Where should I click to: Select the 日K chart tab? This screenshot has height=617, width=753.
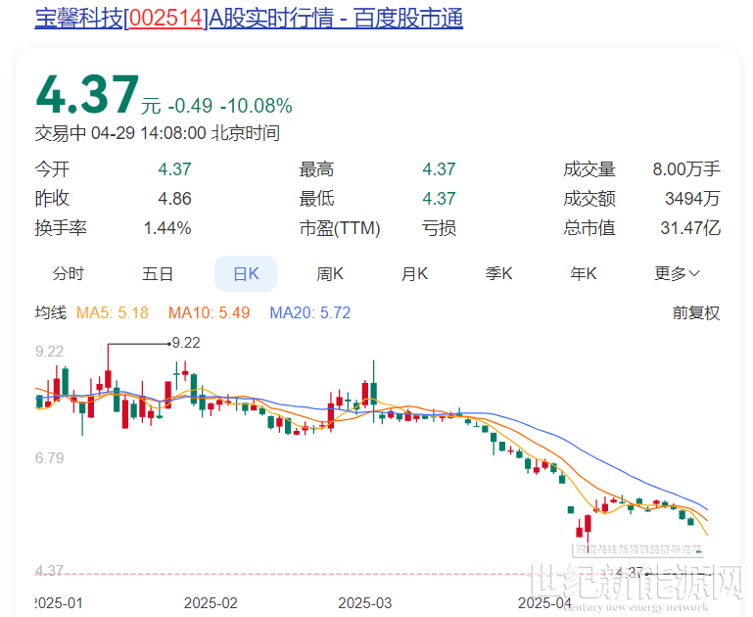[246, 273]
